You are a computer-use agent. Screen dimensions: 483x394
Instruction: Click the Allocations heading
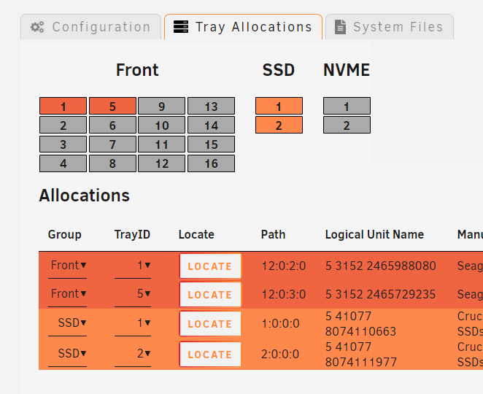84,196
